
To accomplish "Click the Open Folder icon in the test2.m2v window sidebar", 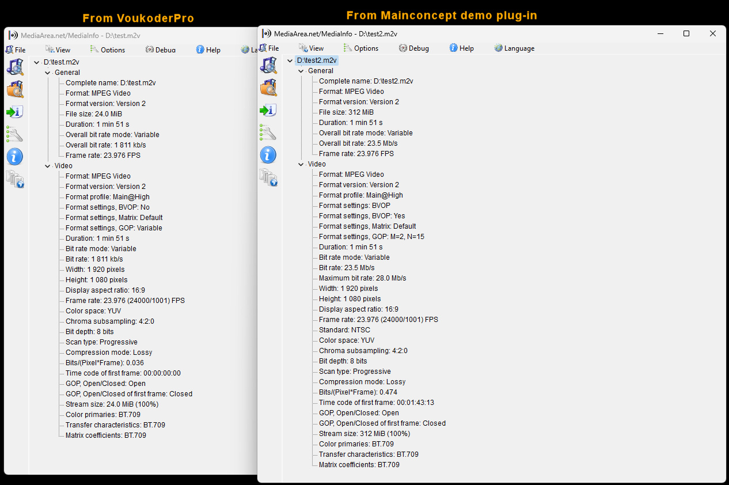I will click(x=268, y=88).
